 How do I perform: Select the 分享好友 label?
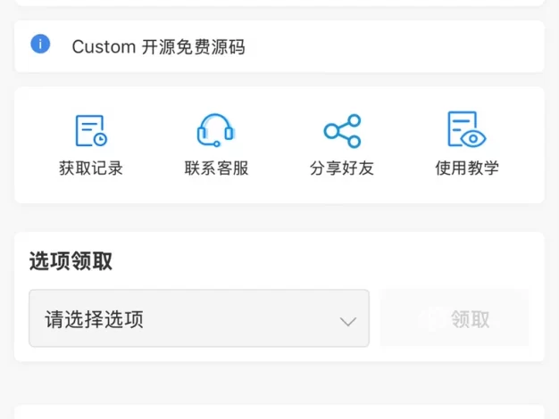(342, 168)
